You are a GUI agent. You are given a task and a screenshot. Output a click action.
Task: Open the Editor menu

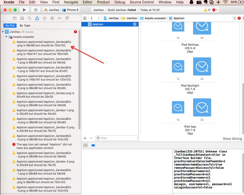point(88,2)
